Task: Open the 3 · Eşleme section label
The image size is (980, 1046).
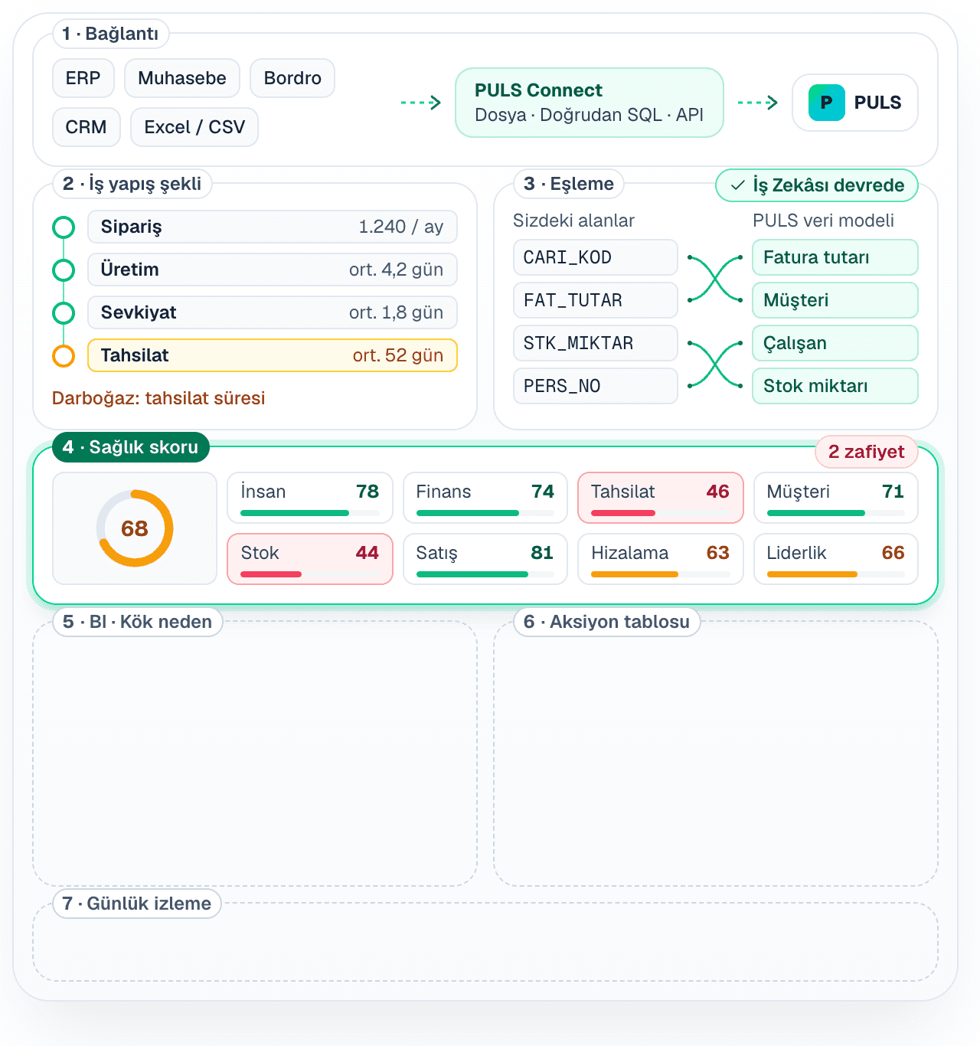Action: tap(569, 184)
